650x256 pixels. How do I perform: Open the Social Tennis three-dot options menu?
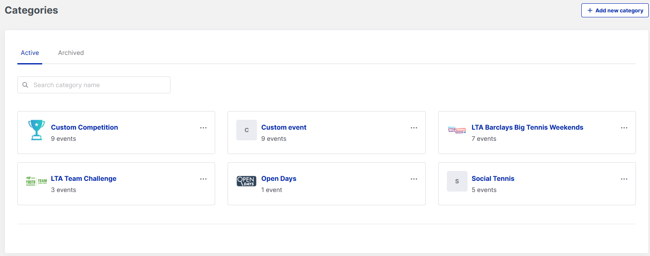click(624, 179)
